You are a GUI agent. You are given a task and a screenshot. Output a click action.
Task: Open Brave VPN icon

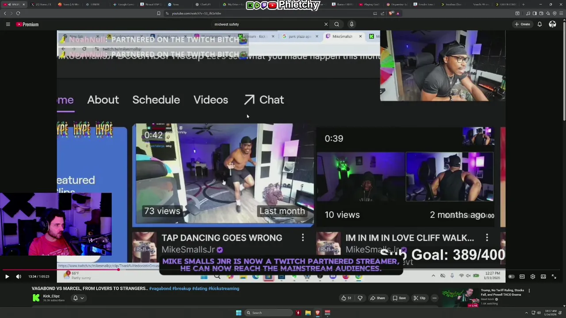pyautogui.click(x=555, y=13)
